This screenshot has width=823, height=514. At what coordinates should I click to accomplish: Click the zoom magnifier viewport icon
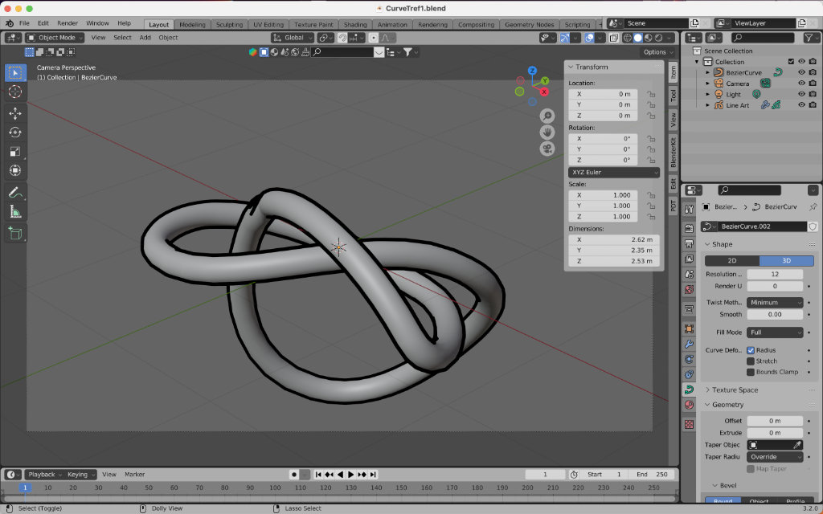(x=547, y=116)
